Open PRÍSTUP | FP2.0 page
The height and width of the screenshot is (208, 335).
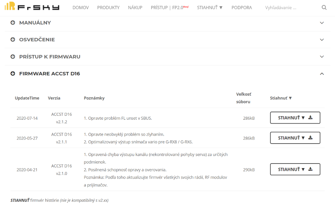pos(169,8)
